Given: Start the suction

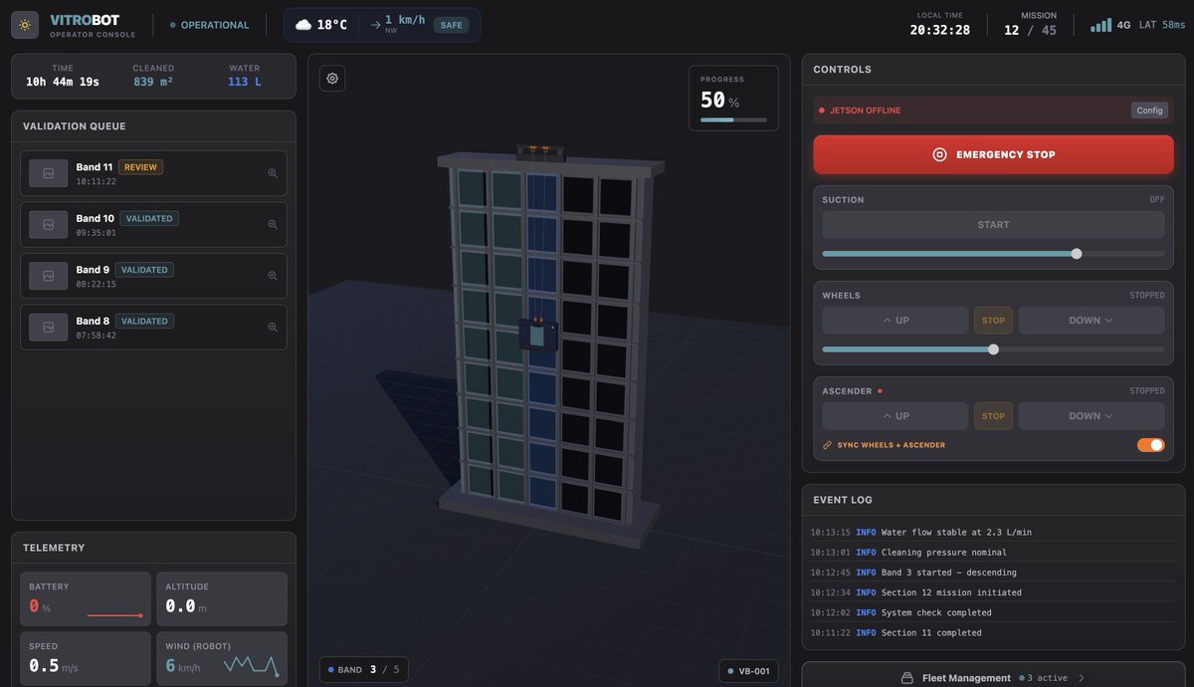Looking at the screenshot, I should (993, 225).
